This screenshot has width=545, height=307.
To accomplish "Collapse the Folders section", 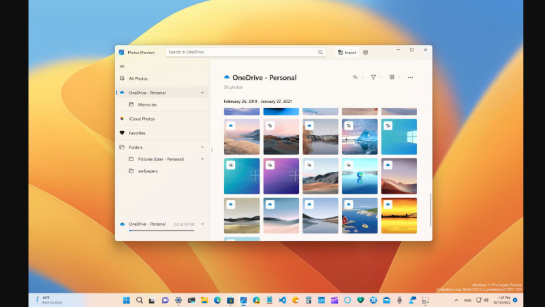I will point(202,147).
